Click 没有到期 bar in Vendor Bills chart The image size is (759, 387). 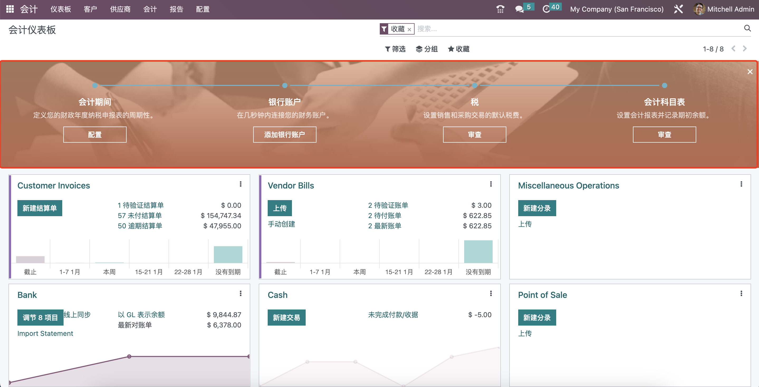478,251
